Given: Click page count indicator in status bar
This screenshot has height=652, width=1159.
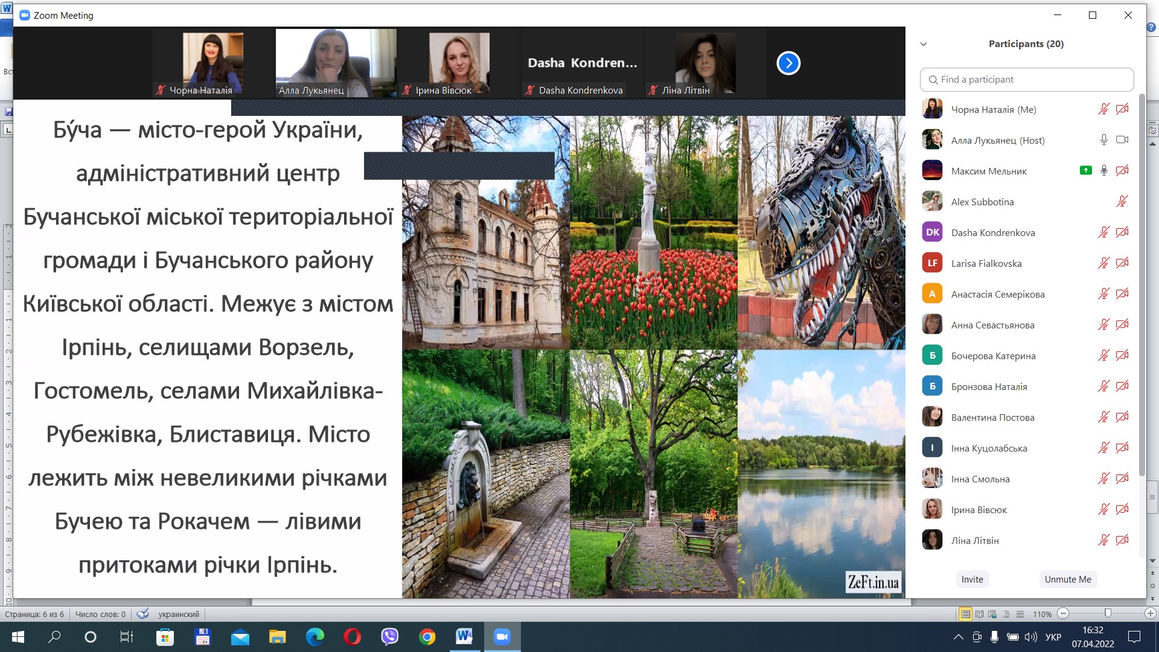Looking at the screenshot, I should [34, 614].
